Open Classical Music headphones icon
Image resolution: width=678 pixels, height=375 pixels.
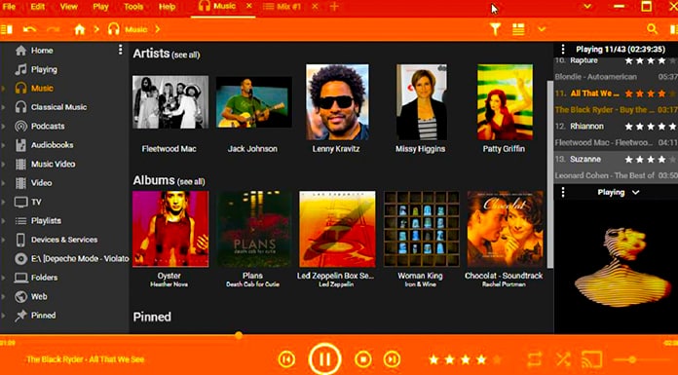20,107
